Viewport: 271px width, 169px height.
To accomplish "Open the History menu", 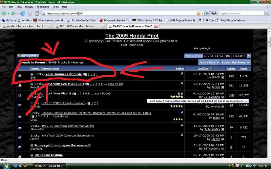I will (x=29, y=7).
